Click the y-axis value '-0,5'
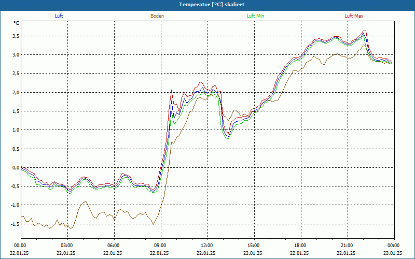This screenshot has width=415, height=259. pos(15,186)
